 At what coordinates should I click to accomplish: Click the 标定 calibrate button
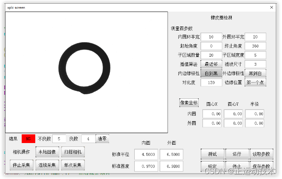(212, 166)
